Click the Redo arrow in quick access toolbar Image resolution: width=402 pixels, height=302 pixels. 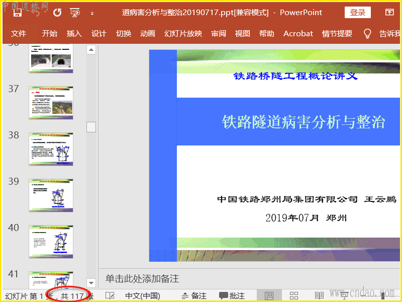pos(57,12)
